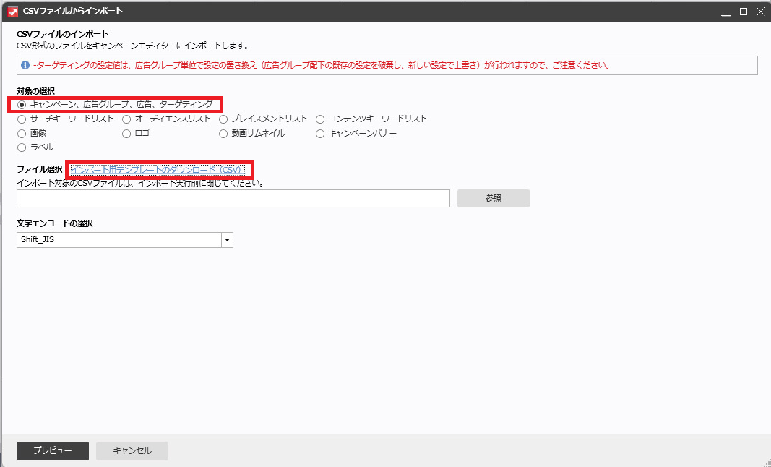This screenshot has height=467, width=771.
Task: Choose the ロゴ radio option
Action: (126, 134)
